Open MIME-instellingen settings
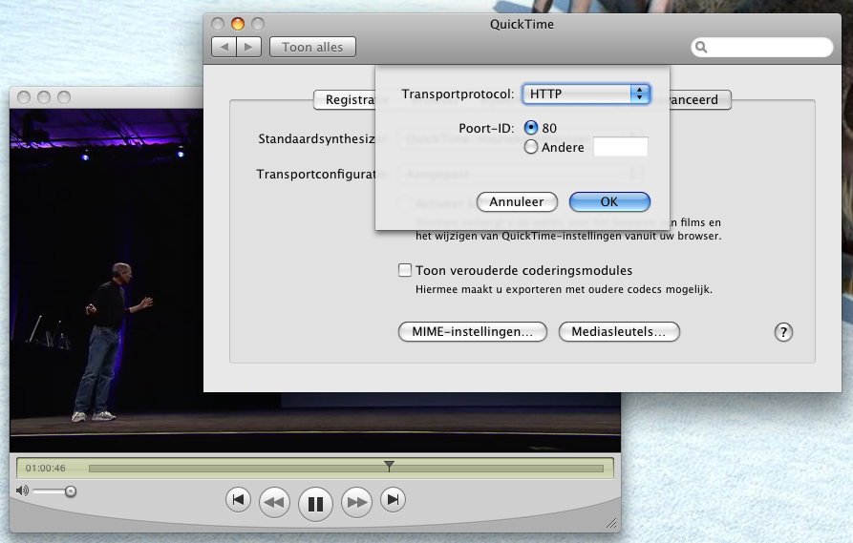 coord(472,331)
